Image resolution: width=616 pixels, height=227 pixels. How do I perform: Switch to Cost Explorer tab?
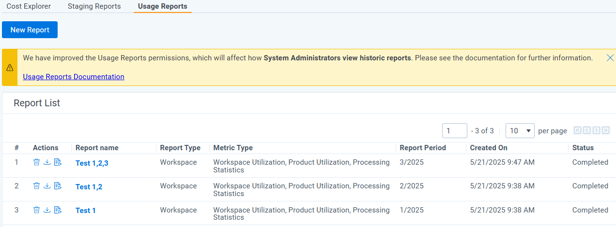[x=29, y=6]
